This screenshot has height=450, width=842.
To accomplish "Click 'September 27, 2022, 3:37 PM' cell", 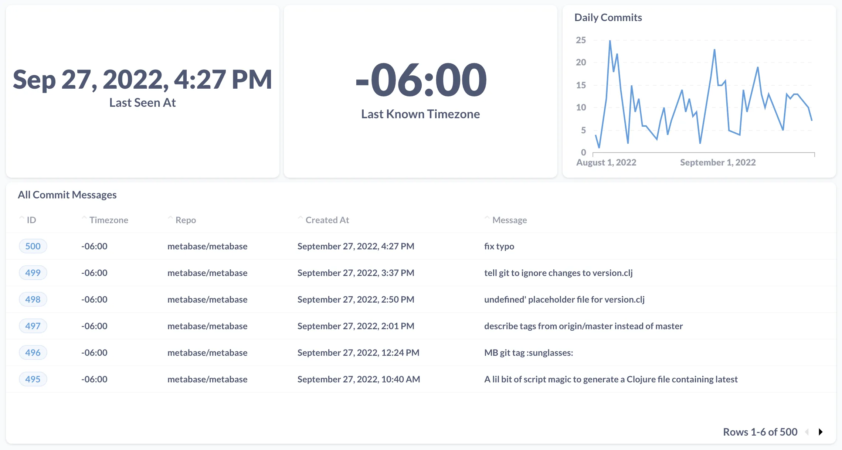I will coord(356,273).
